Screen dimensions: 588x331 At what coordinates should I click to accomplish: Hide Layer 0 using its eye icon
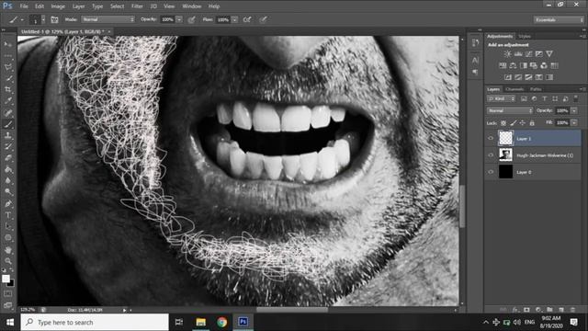491,172
